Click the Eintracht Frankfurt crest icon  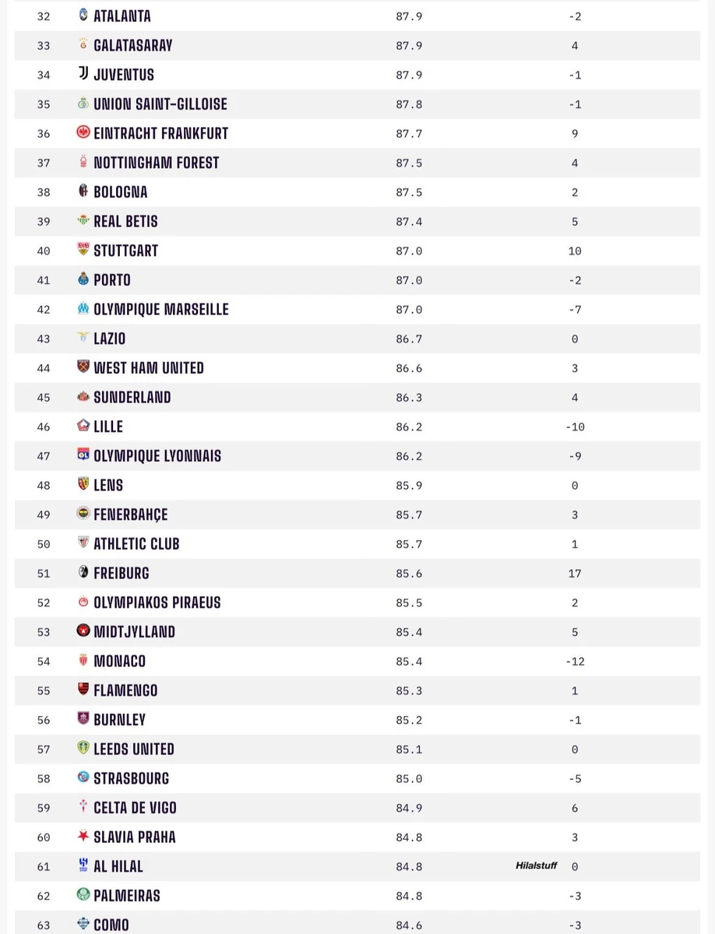(x=83, y=132)
